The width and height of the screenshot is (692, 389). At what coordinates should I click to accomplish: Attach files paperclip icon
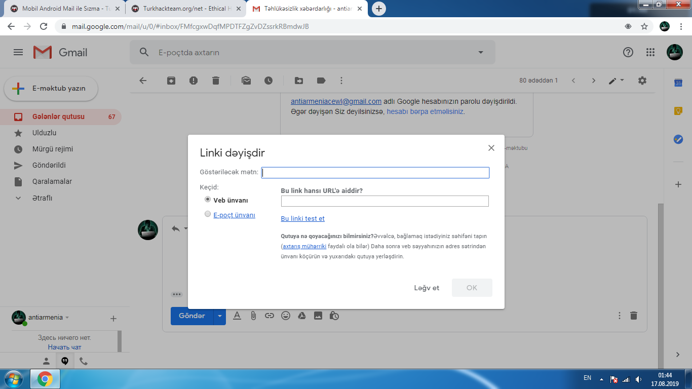pyautogui.click(x=253, y=316)
